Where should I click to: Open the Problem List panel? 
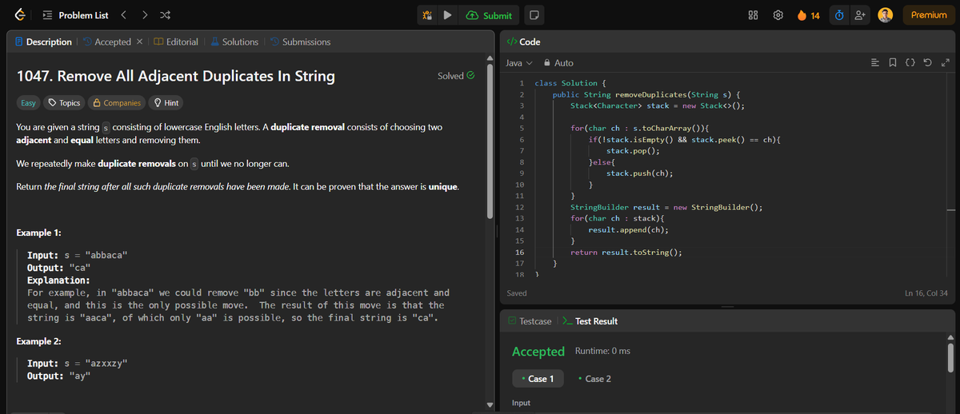(x=74, y=15)
